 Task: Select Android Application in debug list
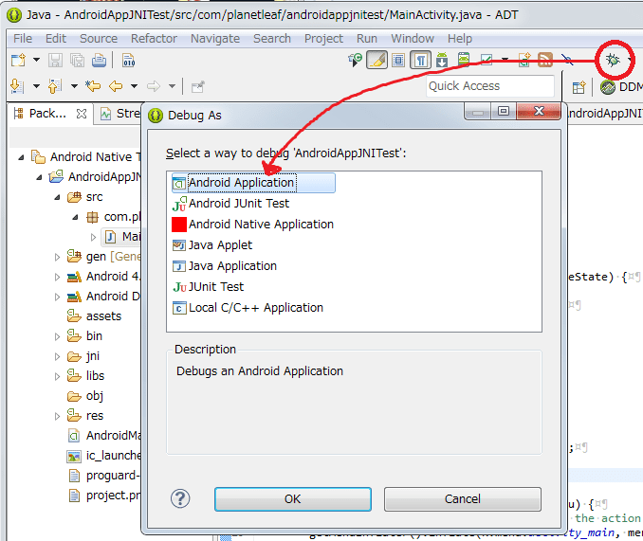253,183
